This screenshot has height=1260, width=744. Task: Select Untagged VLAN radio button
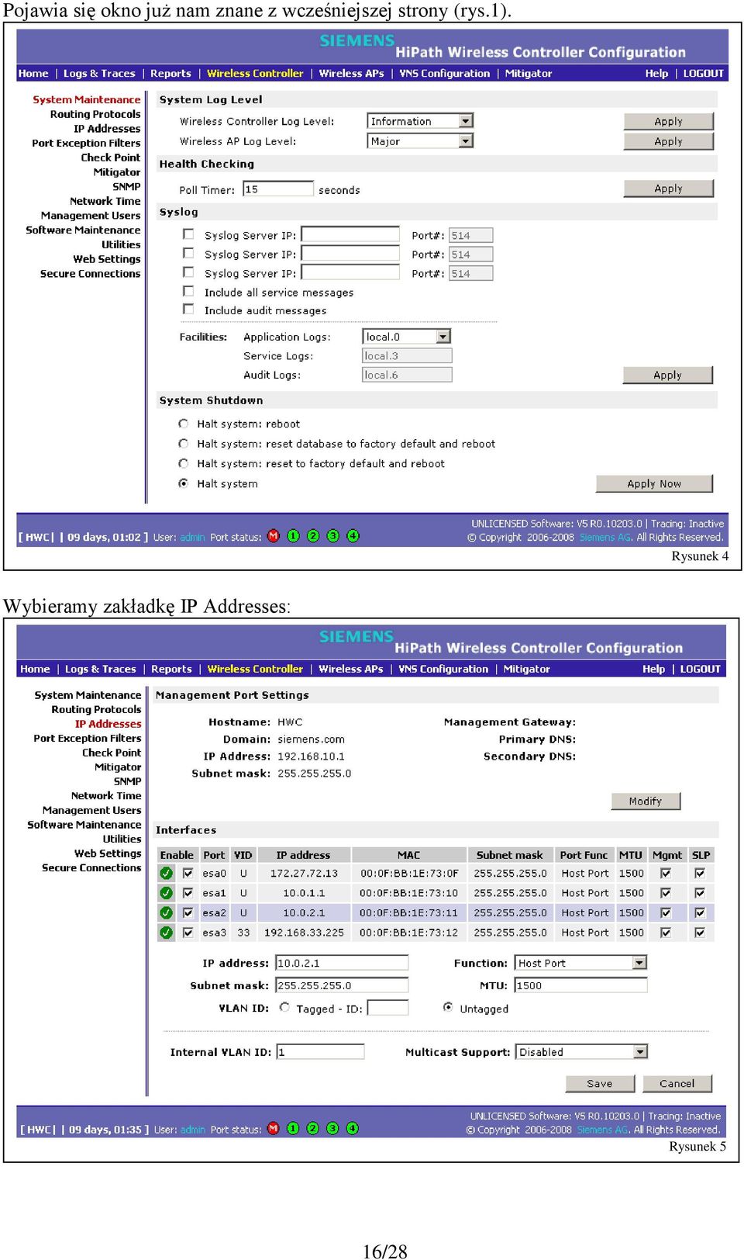point(448,1007)
